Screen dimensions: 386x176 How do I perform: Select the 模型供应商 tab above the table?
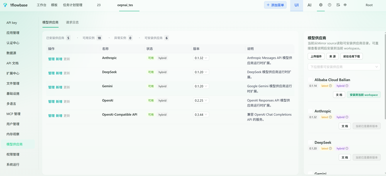pyautogui.click(x=51, y=22)
